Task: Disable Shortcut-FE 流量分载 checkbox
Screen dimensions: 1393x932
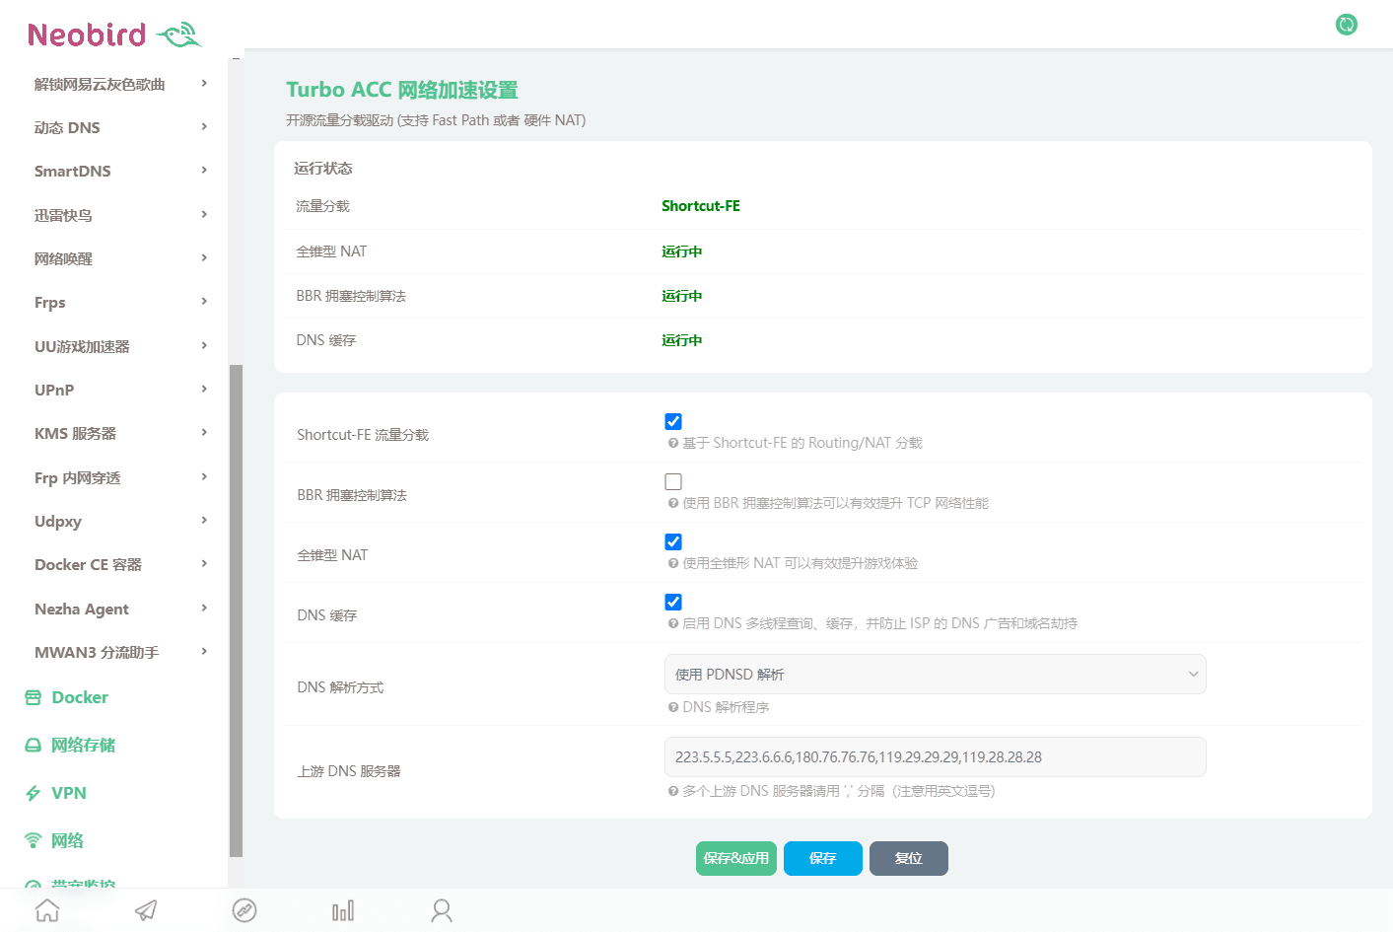Action: pyautogui.click(x=673, y=421)
